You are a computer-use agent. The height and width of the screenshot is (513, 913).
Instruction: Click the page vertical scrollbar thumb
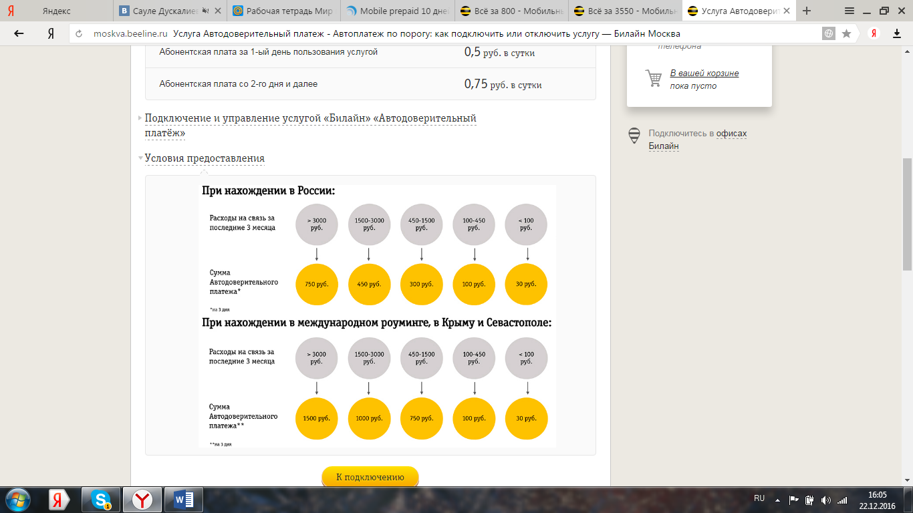(x=907, y=214)
